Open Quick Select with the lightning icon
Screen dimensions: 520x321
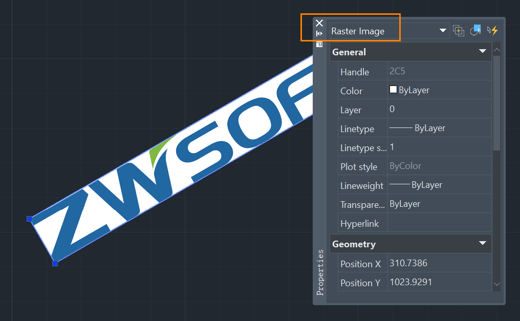[493, 31]
